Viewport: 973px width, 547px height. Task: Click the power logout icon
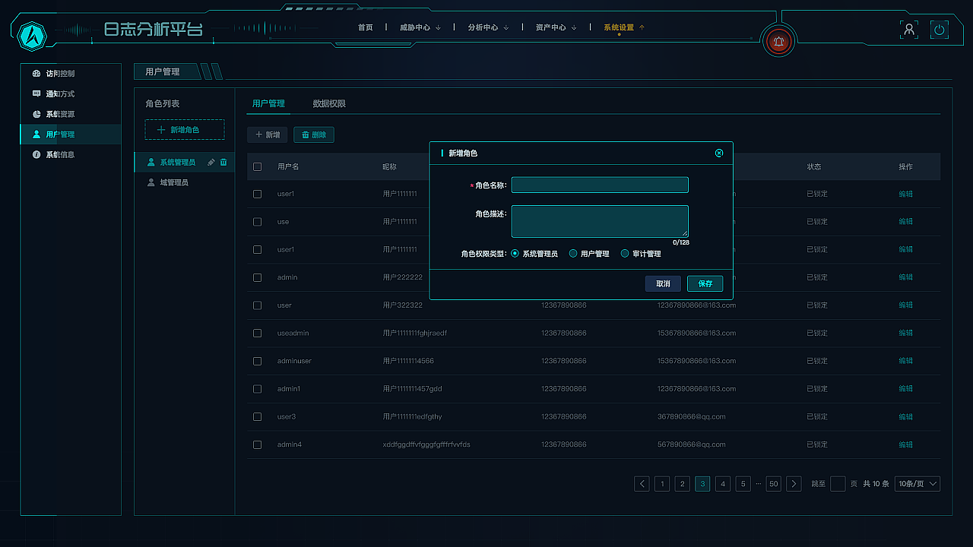pyautogui.click(x=940, y=30)
